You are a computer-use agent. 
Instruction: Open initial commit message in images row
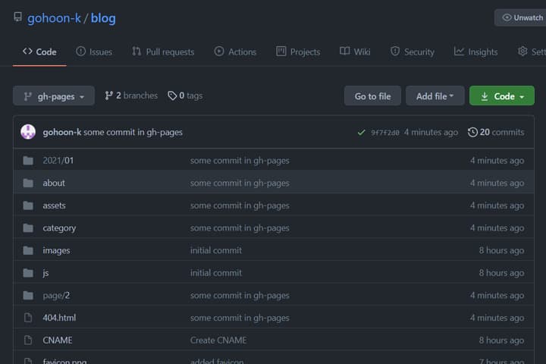[x=216, y=250]
